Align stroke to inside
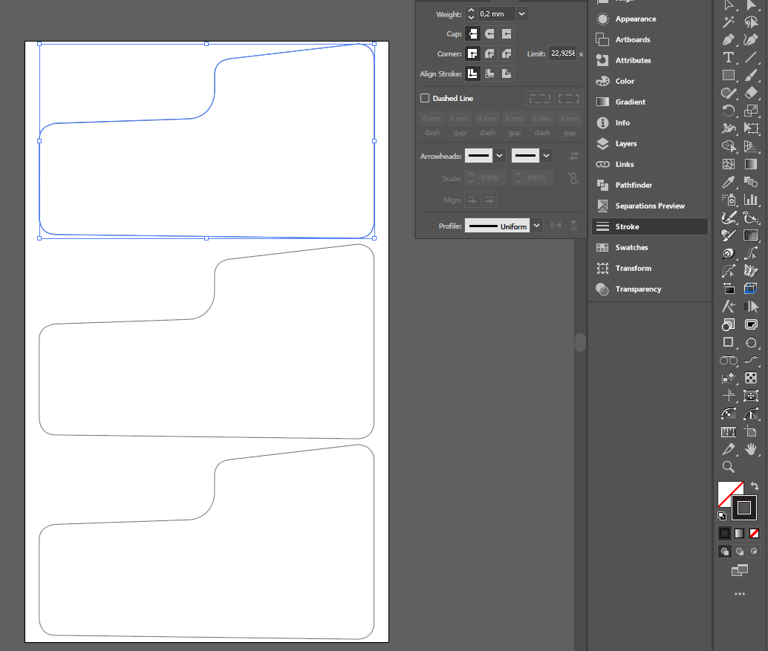 489,73
